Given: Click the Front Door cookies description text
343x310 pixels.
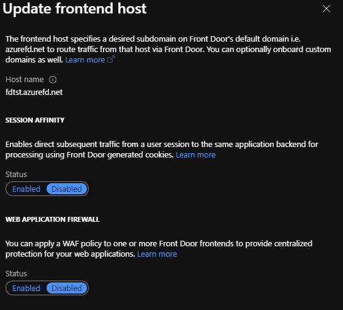Looking at the screenshot, I should click(162, 149).
